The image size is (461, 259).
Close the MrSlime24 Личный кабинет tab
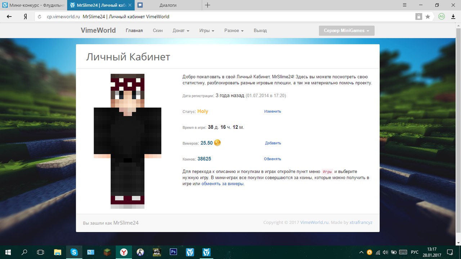[x=130, y=5]
